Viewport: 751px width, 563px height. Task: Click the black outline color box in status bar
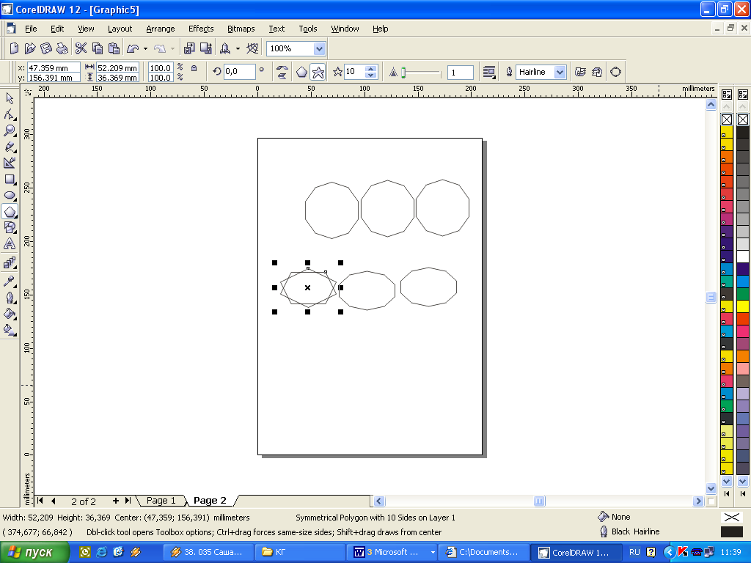[731, 531]
